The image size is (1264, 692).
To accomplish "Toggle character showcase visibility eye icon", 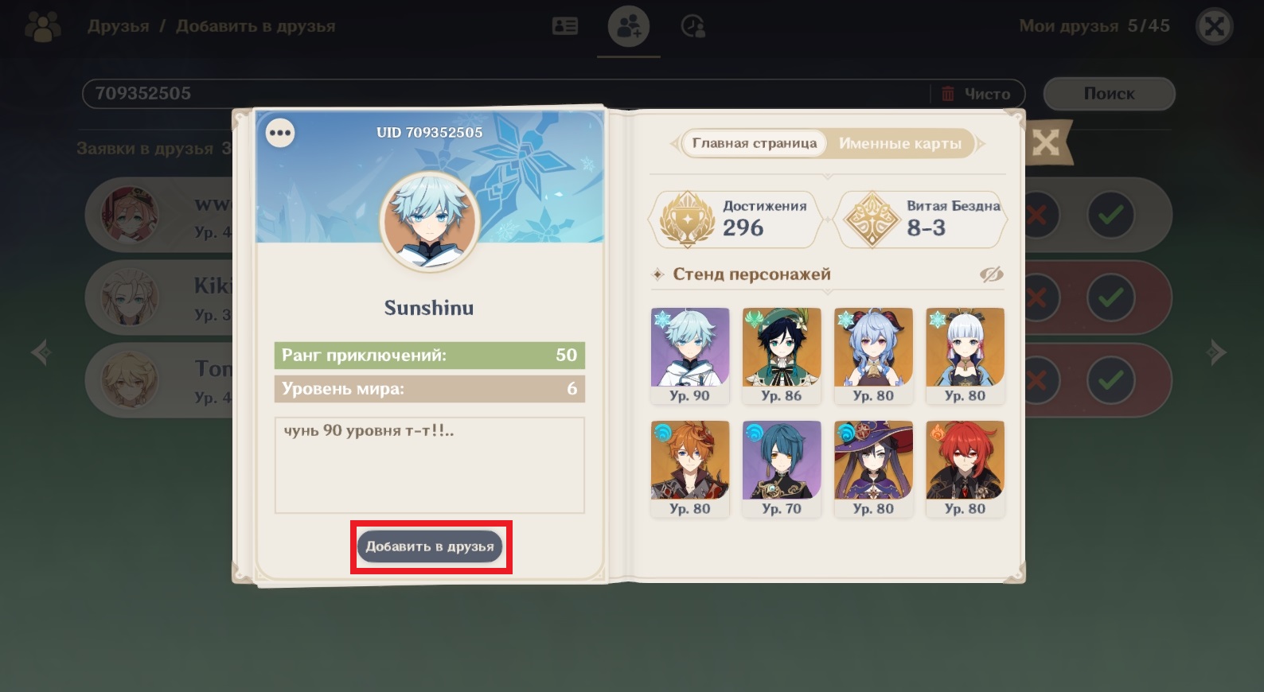I will 991,274.
